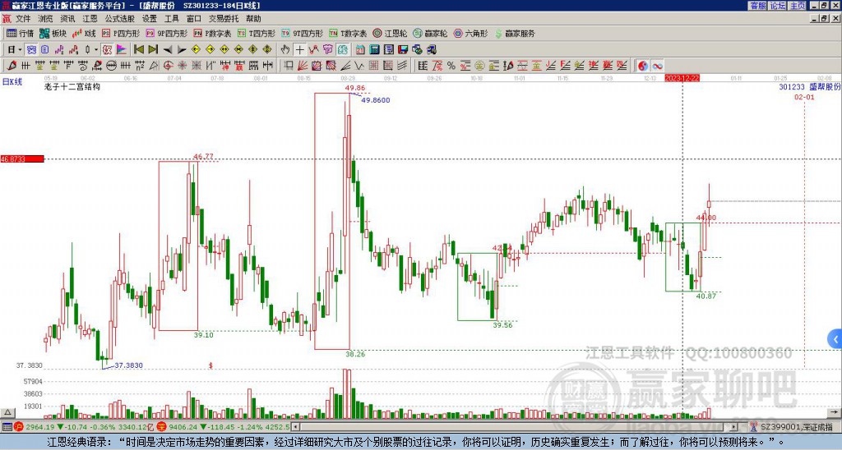This screenshot has width=842, height=450.
Task: Click the save floppy disk icon
Action: 403,50
